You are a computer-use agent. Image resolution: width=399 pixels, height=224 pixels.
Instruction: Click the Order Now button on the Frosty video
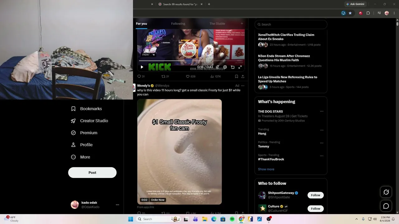pyautogui.click(x=158, y=200)
